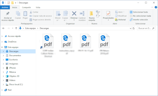Collapse the Este equipo tree node
This screenshot has width=158, height=96.
[2, 47]
